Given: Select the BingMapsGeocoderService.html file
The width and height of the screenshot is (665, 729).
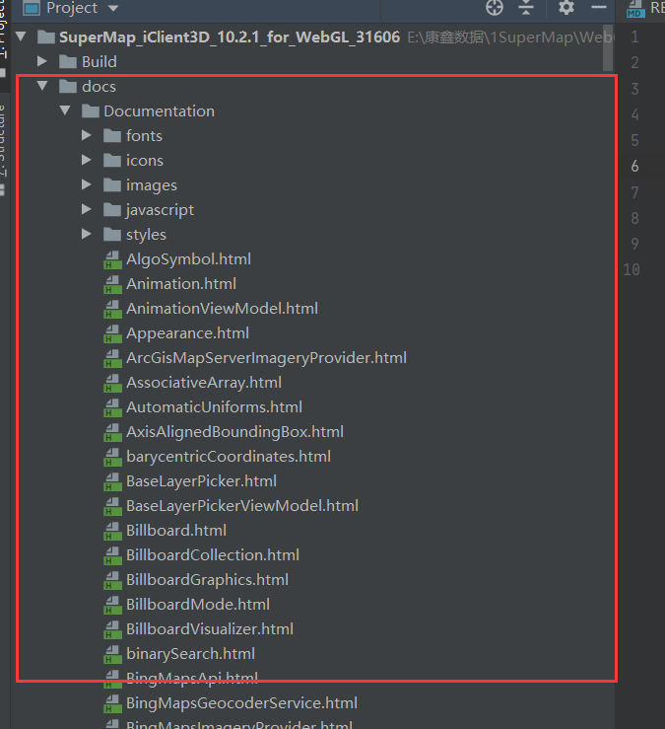Looking at the screenshot, I should (241, 703).
